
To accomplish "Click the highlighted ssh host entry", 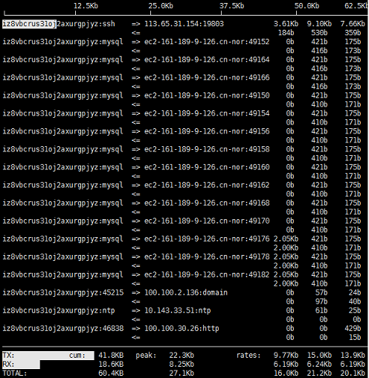I will point(59,24).
